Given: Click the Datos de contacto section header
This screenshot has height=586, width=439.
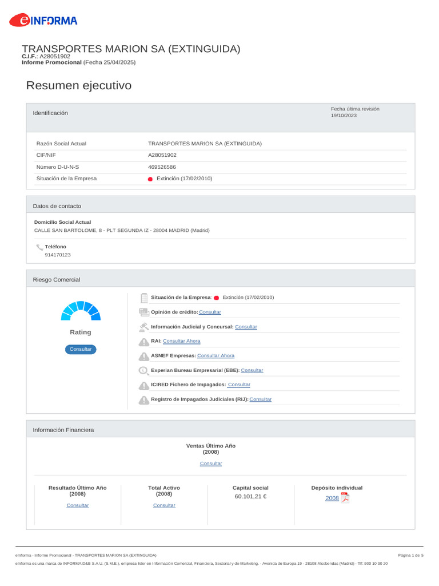Looking at the screenshot, I should tap(221, 204).
